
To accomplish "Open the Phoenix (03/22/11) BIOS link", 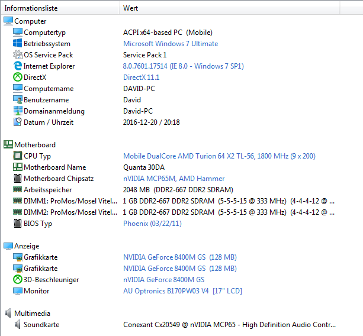I will pyautogui.click(x=152, y=224).
